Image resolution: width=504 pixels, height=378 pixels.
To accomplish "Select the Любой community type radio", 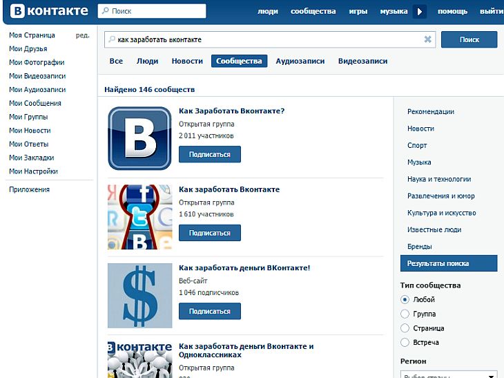I will 405,299.
